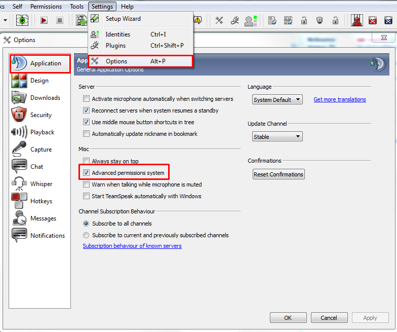Choose Plugins from the Settings menu
Image resolution: width=397 pixels, height=332 pixels.
tap(141, 46)
